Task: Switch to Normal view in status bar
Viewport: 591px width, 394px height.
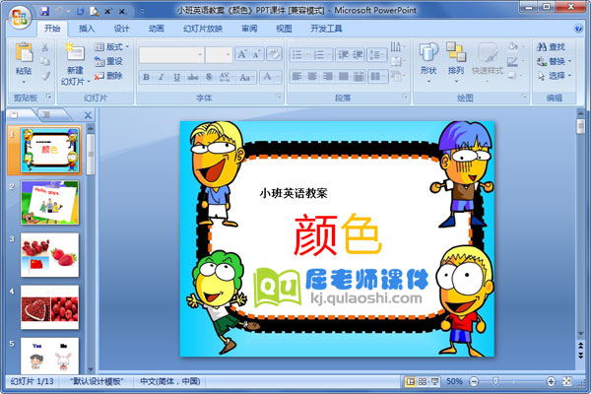Action: (x=410, y=381)
